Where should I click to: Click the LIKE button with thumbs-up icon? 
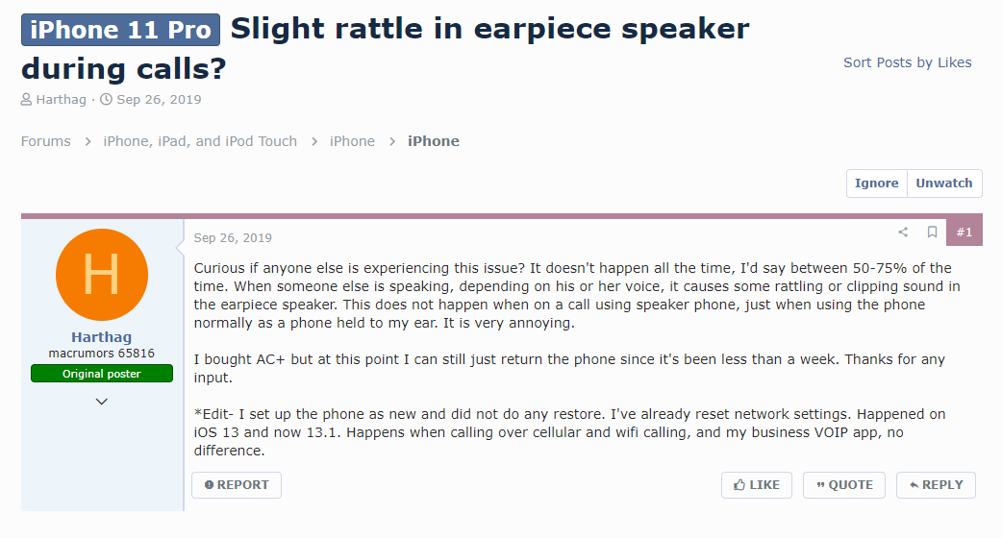pyautogui.click(x=757, y=485)
